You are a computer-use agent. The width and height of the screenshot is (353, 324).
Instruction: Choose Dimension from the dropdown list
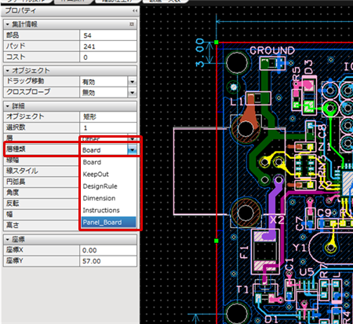[x=99, y=198]
